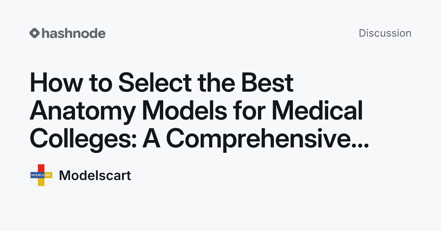
Task: Click the title line "How to Select the Best"
Action: (162, 84)
